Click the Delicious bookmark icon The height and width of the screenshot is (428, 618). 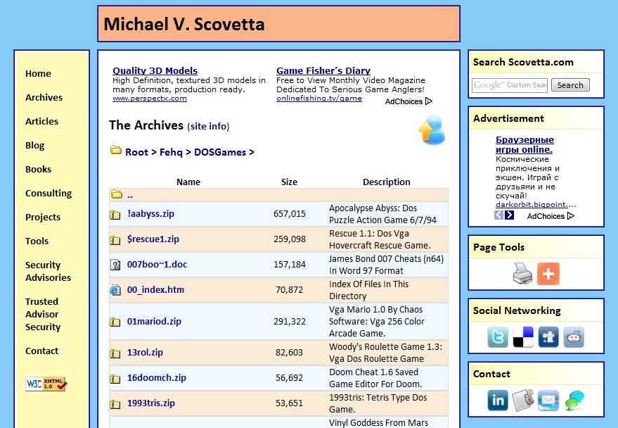(x=523, y=337)
